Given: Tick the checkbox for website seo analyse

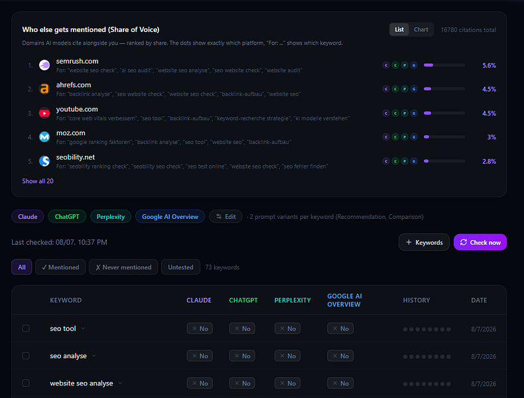Looking at the screenshot, I should tap(26, 383).
